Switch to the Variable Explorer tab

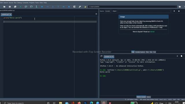click(140, 52)
